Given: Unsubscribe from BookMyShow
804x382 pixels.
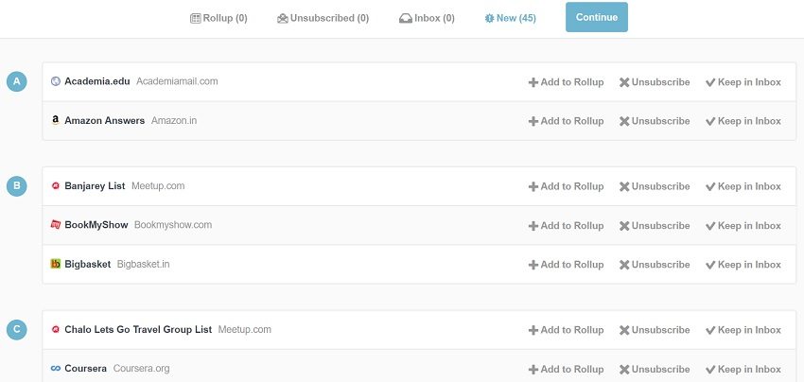Looking at the screenshot, I should pos(655,226).
